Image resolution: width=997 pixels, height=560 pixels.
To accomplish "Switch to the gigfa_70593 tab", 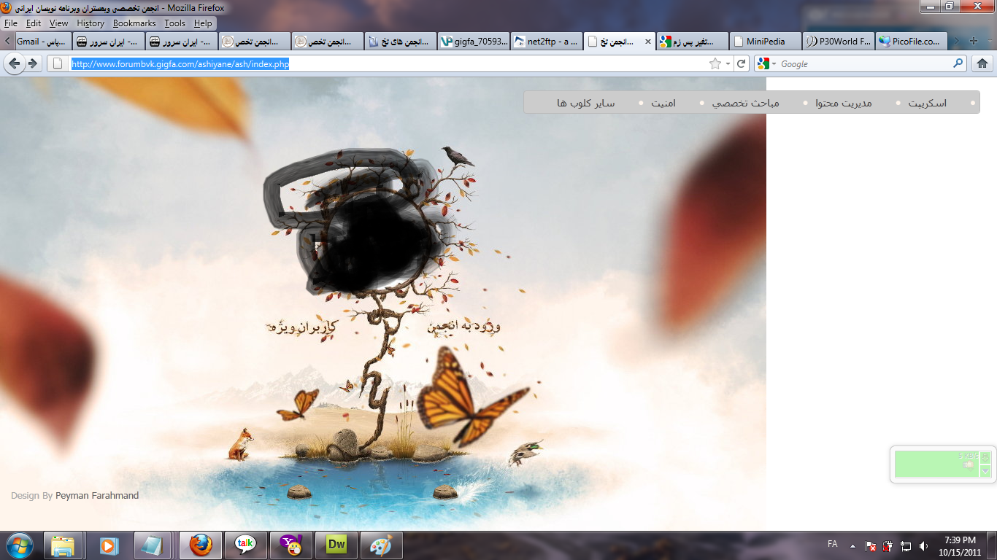I will pyautogui.click(x=474, y=42).
